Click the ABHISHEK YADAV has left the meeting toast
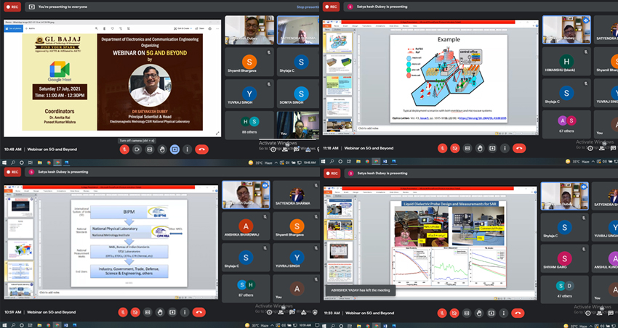The width and height of the screenshot is (618, 328). pyautogui.click(x=360, y=290)
